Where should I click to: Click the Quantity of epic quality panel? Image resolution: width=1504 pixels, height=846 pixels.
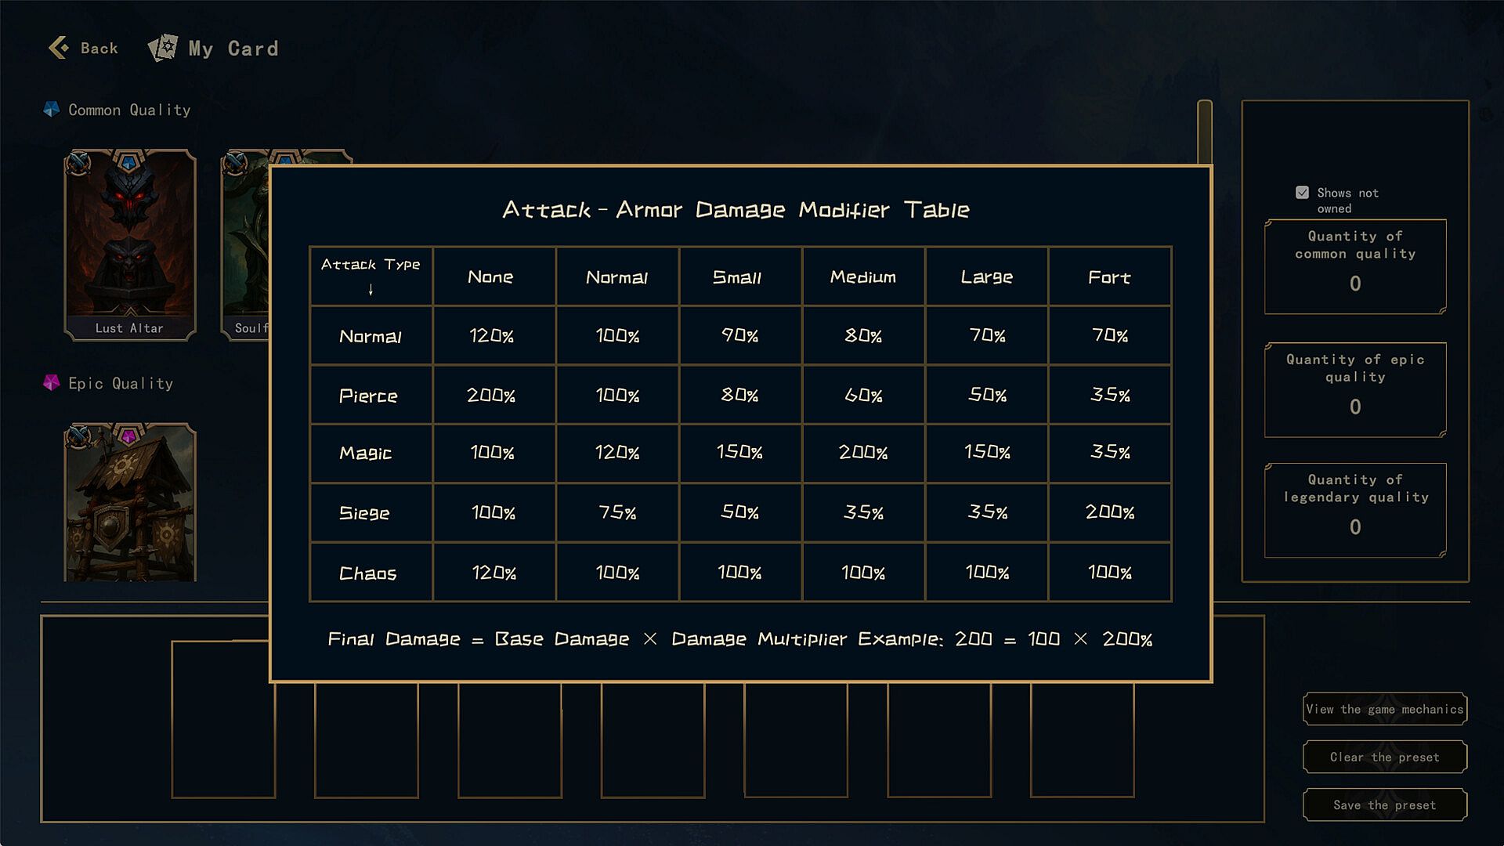pyautogui.click(x=1355, y=389)
